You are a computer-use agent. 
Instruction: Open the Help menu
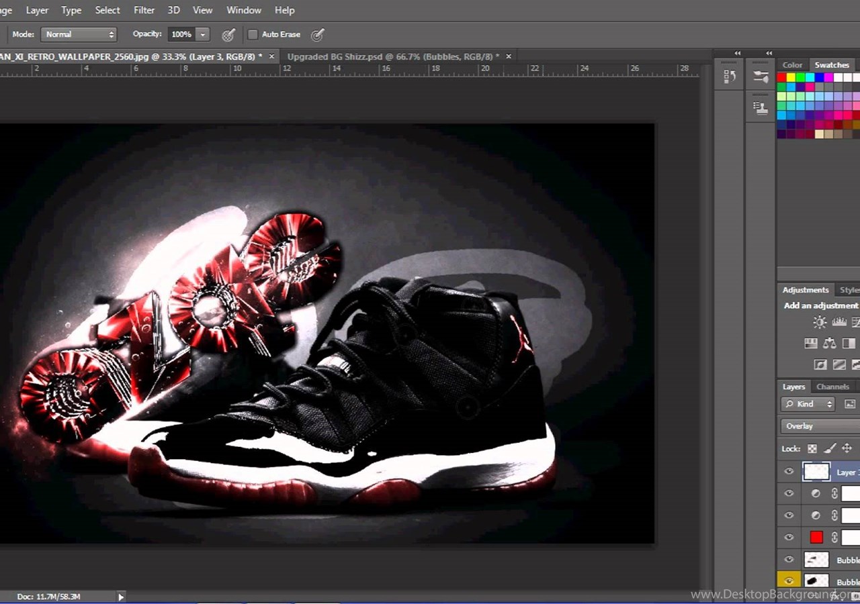coord(285,10)
